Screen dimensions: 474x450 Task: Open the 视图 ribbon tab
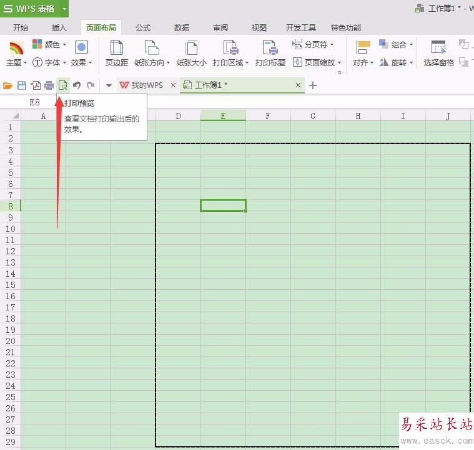259,28
